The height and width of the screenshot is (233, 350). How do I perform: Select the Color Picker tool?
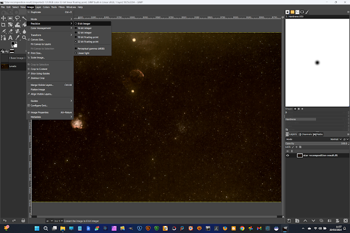click(17, 38)
